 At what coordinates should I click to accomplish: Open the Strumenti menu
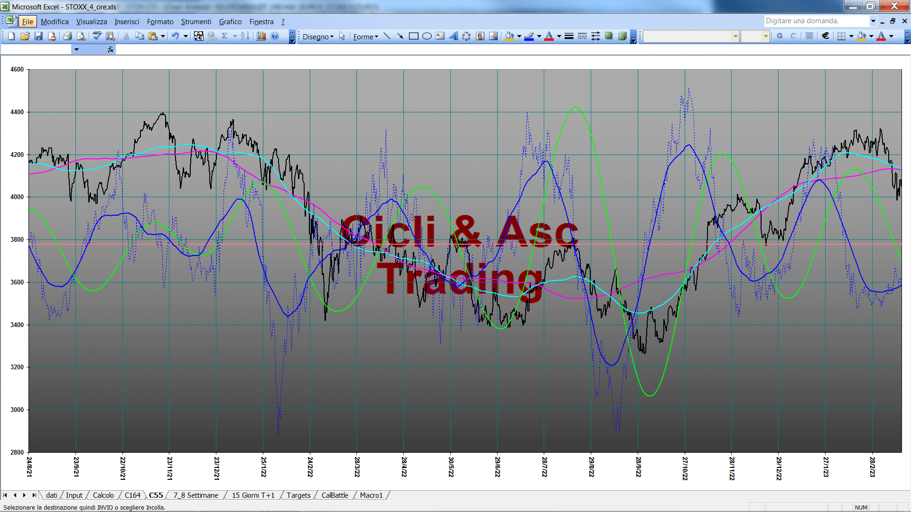point(196,21)
